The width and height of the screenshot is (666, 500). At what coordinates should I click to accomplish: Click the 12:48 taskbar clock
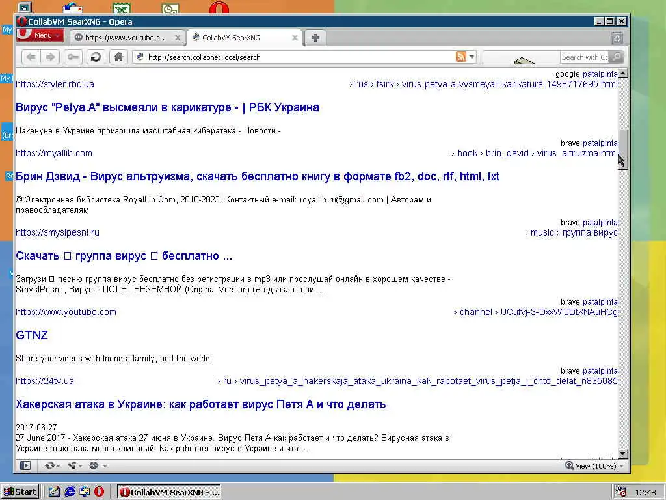tap(645, 492)
